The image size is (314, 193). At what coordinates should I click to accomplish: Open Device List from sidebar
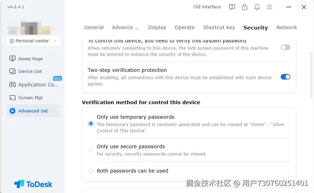(x=30, y=72)
